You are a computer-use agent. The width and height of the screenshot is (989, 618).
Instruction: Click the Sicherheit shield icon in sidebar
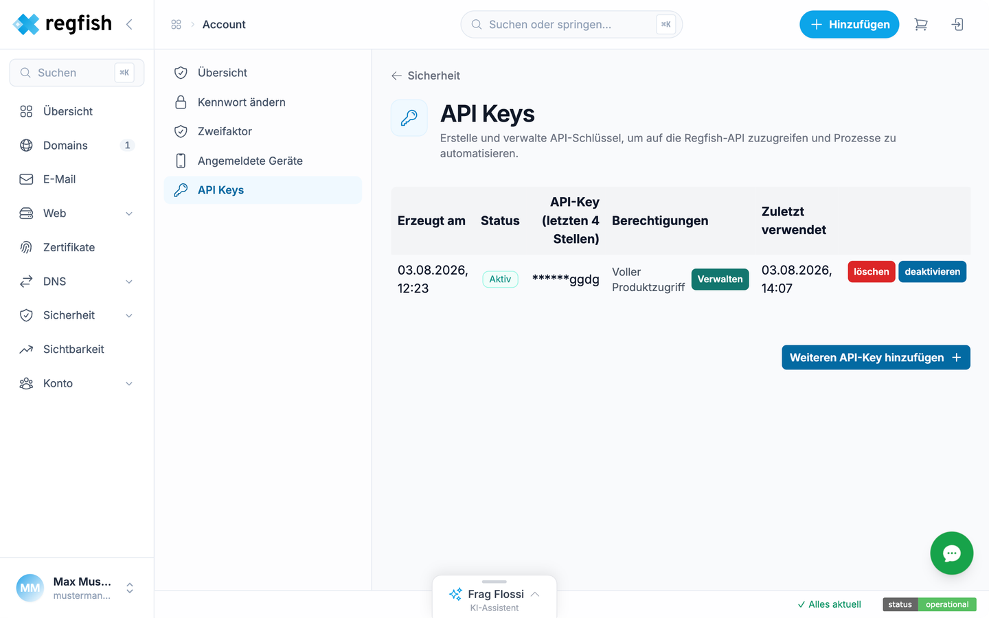26,315
